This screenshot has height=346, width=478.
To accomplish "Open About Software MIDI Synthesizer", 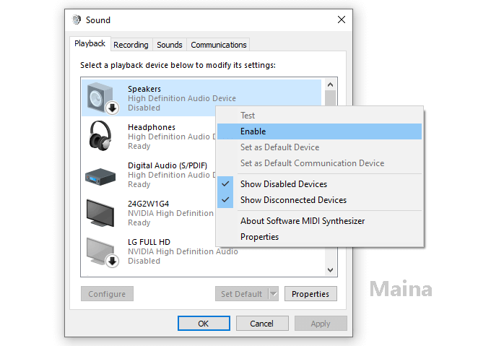I will click(319, 221).
